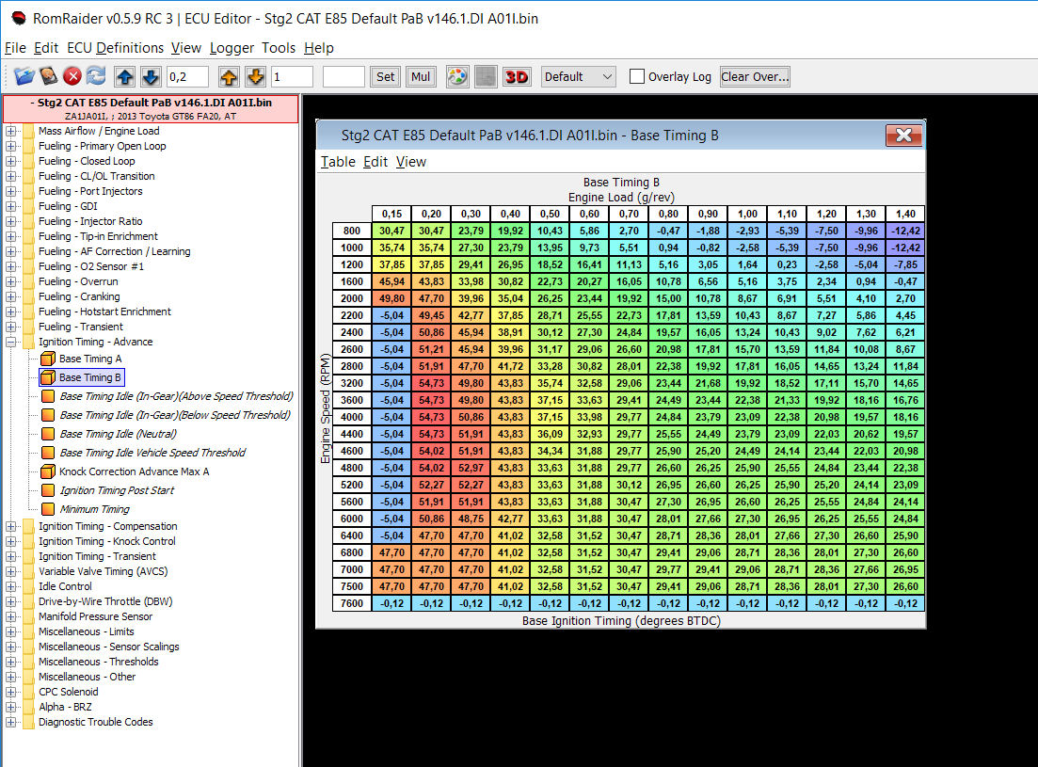Click the save ROM disk icon
Viewport: 1038px width, 767px height.
(x=48, y=76)
